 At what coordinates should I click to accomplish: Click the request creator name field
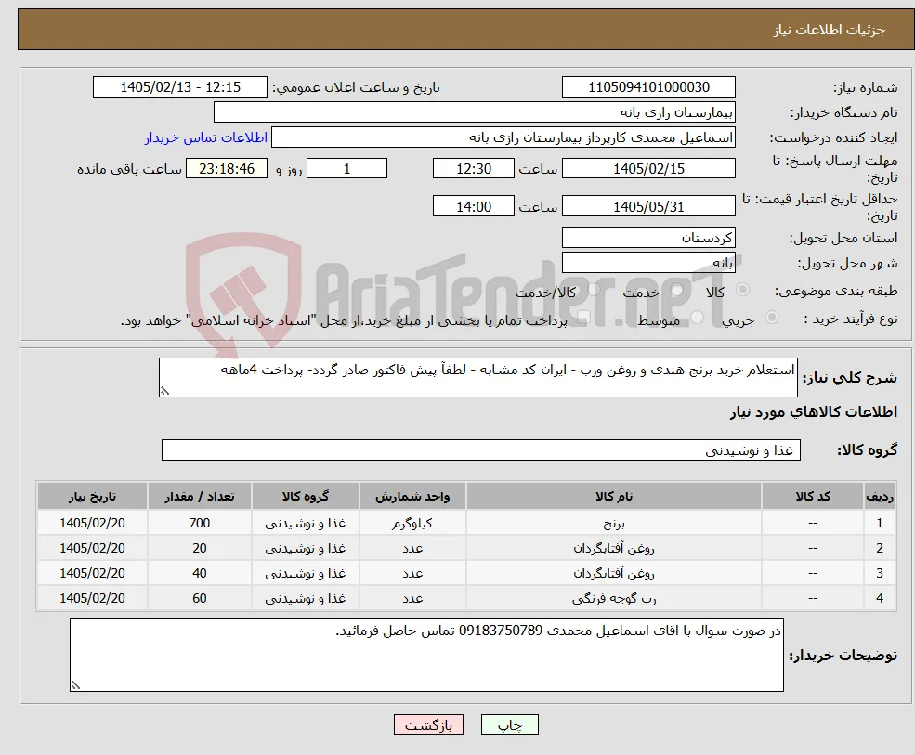503,137
